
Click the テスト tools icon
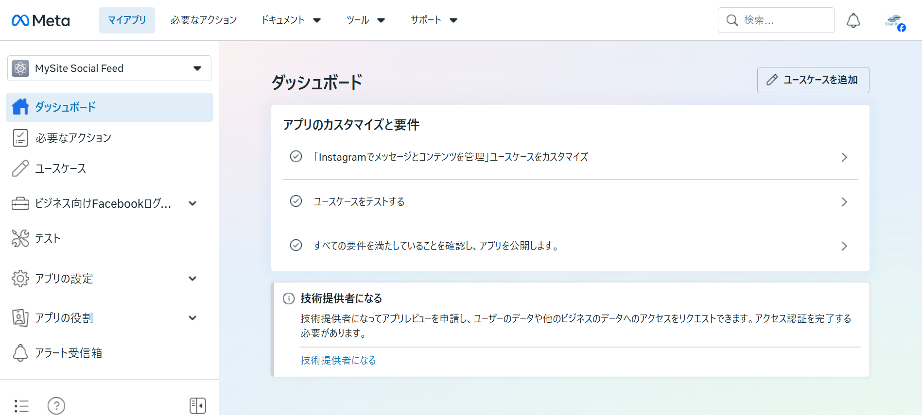[x=20, y=238]
